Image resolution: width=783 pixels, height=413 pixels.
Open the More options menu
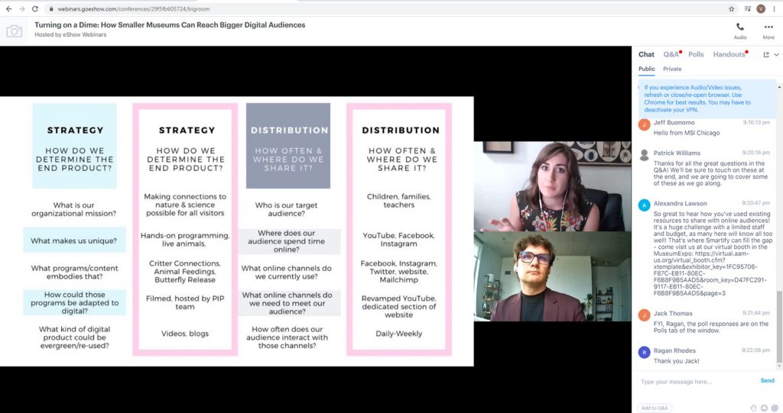click(x=768, y=27)
